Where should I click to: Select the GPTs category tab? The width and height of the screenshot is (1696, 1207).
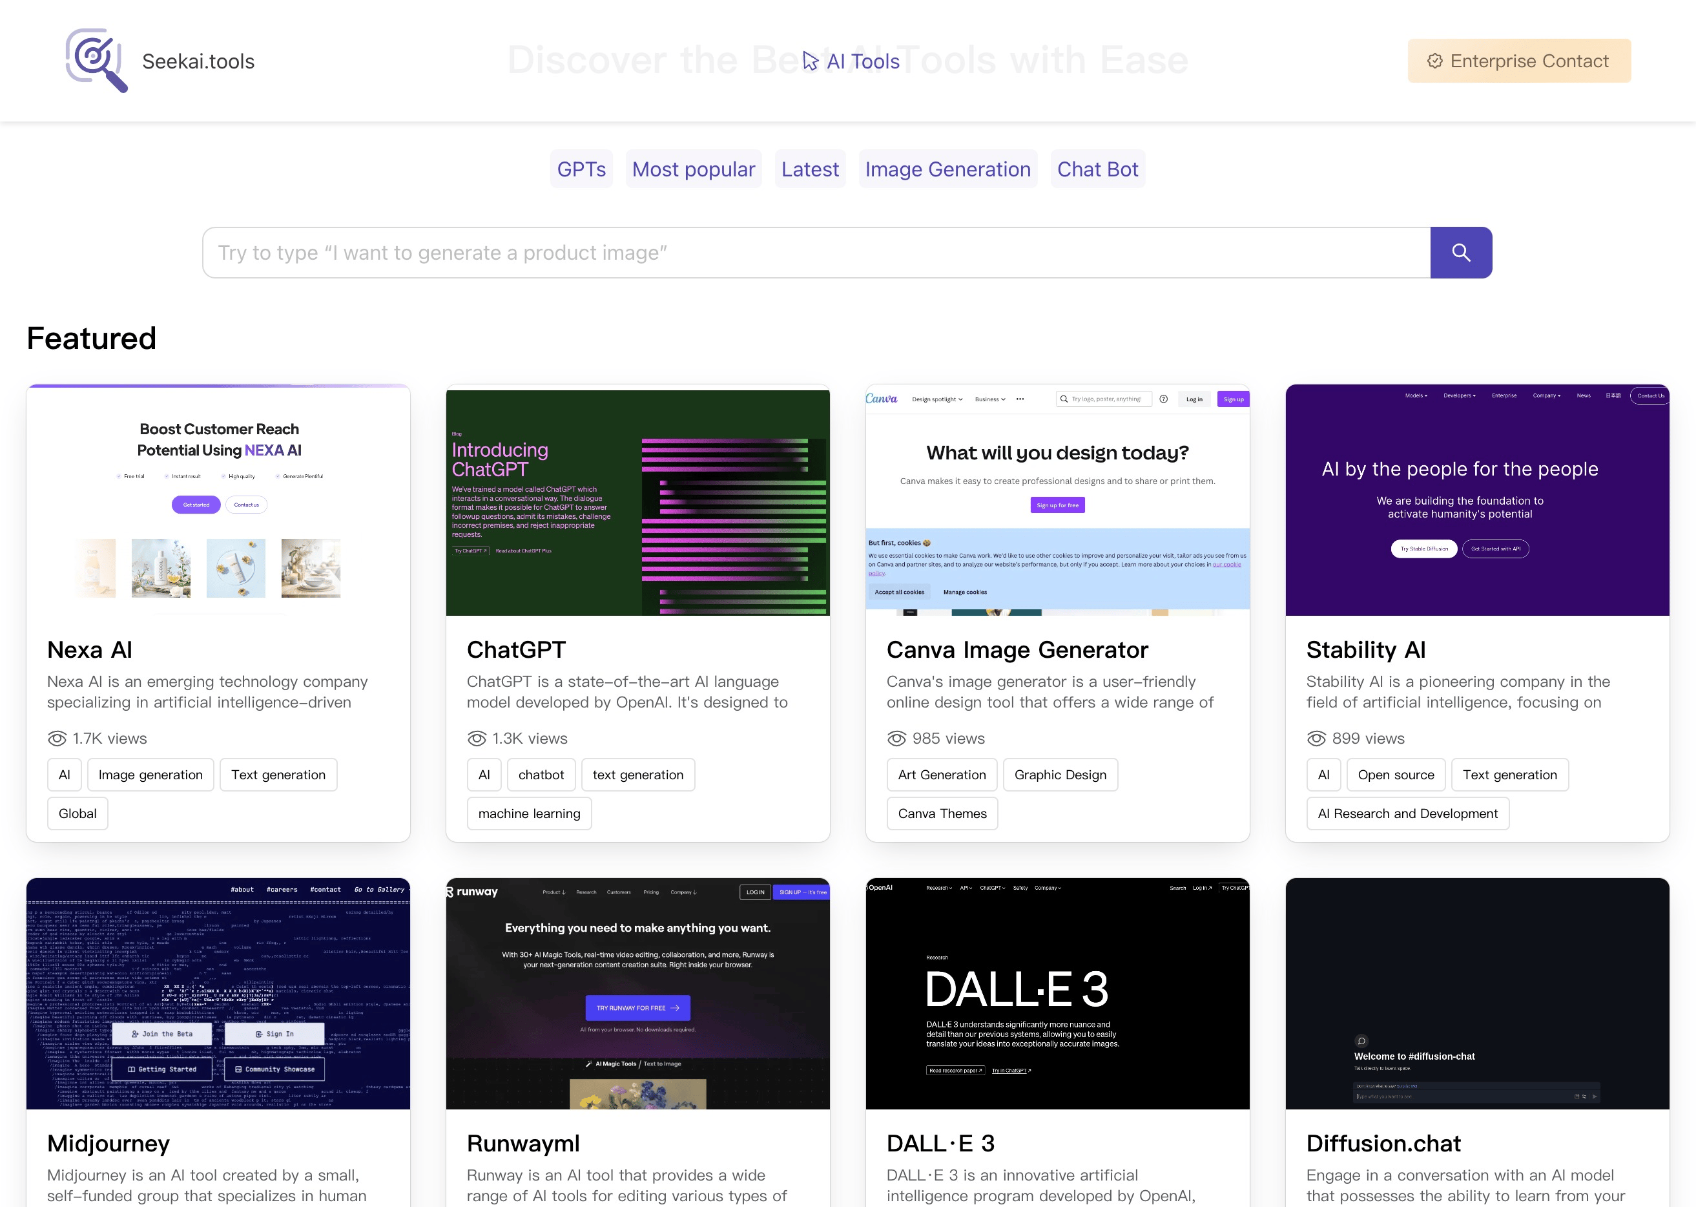tap(582, 169)
